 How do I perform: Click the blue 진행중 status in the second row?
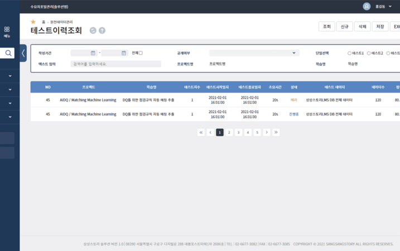point(294,114)
